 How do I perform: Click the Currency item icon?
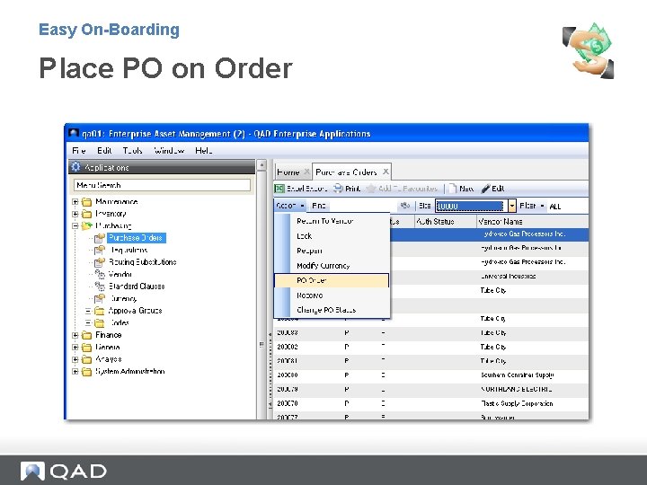100,298
